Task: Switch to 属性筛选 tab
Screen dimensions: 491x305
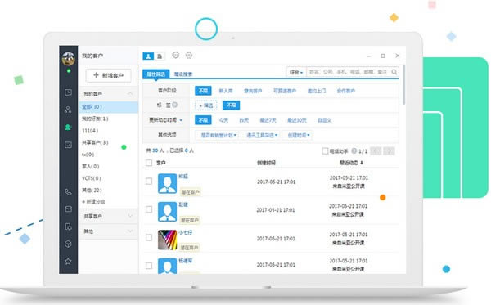Action: click(156, 74)
